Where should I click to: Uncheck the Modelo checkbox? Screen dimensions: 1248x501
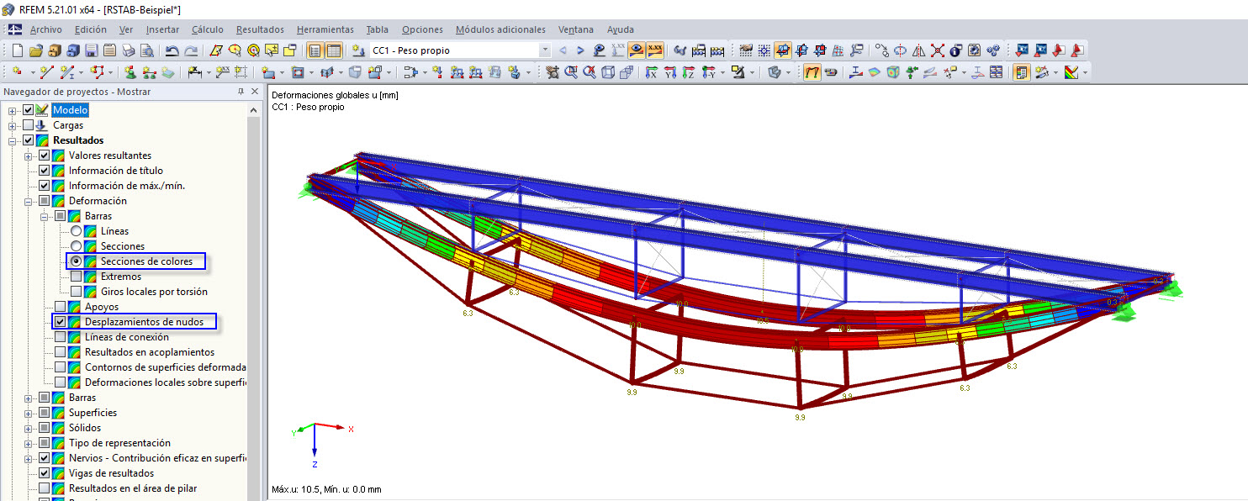29,110
